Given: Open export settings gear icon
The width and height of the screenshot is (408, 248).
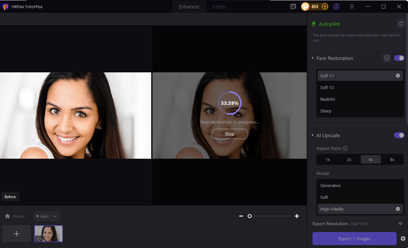Looking at the screenshot, I should (x=403, y=239).
